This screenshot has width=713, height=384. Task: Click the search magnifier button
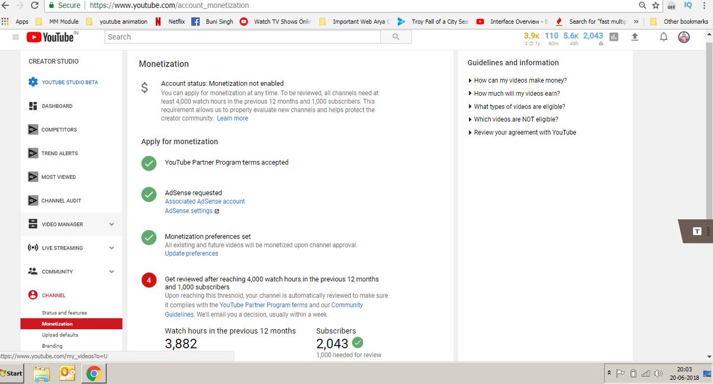[396, 37]
